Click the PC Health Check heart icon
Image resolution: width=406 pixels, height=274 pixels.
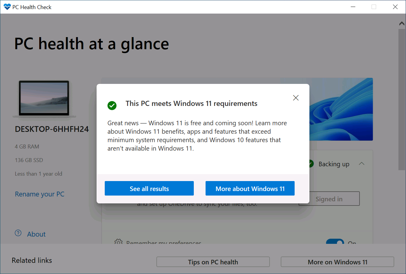tap(7, 7)
